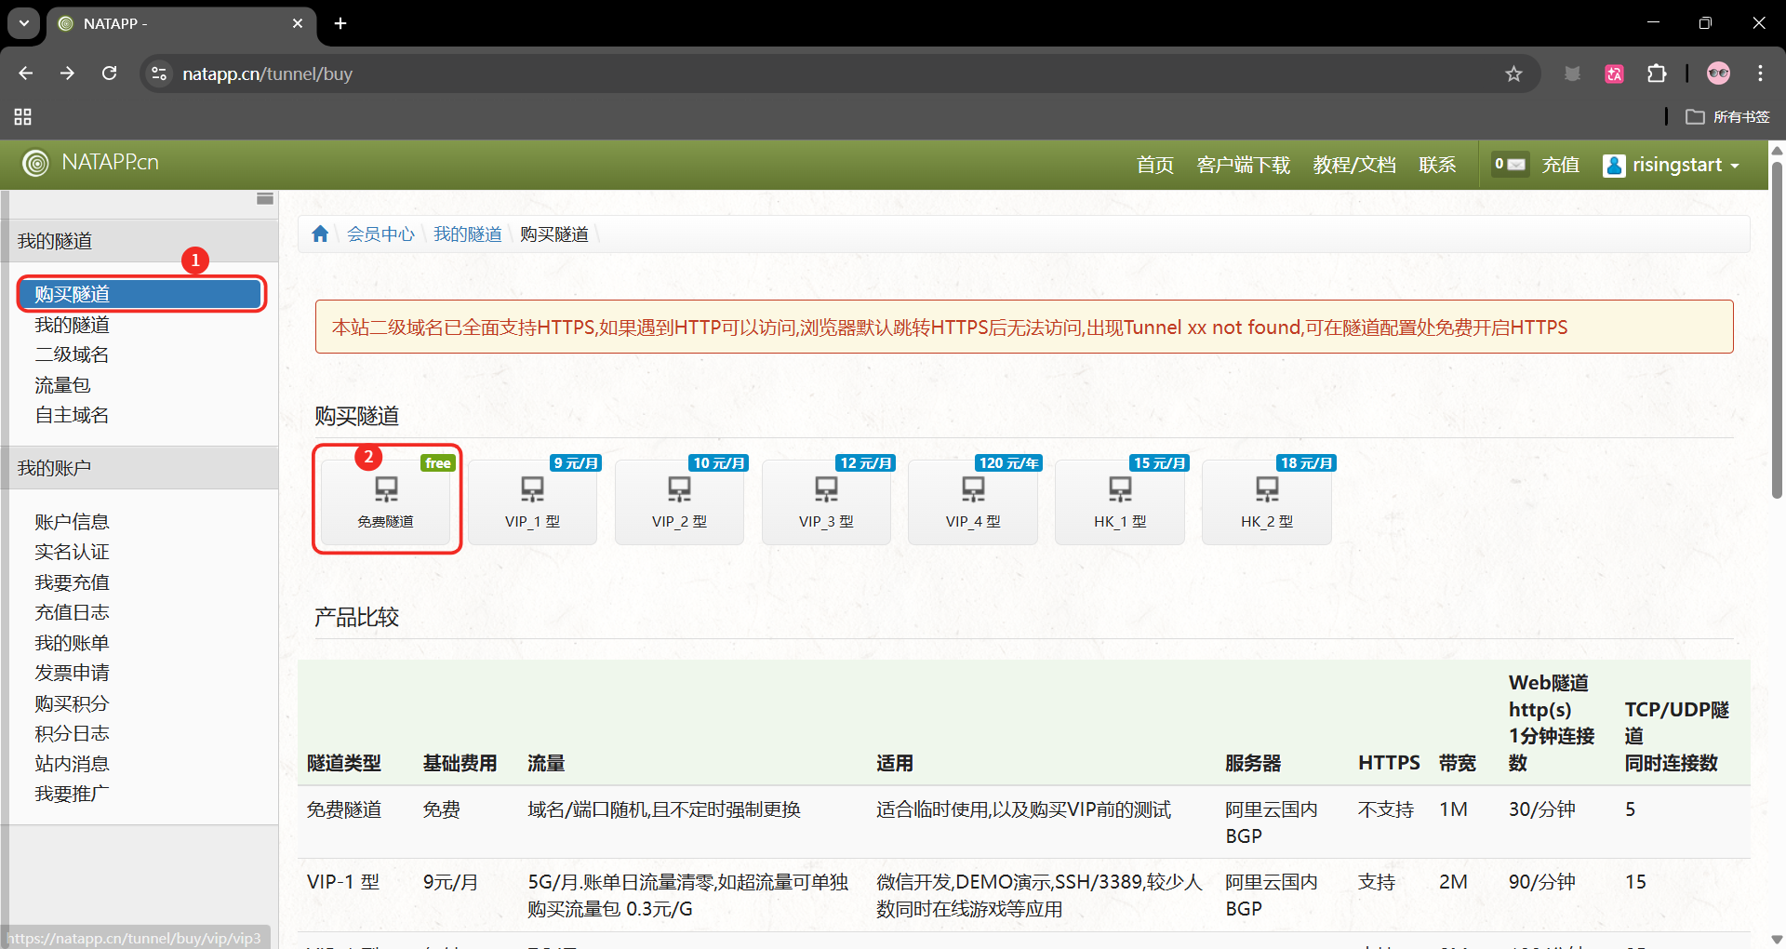This screenshot has height=949, width=1786.
Task: Open 联系 in top navigation
Action: click(1437, 165)
